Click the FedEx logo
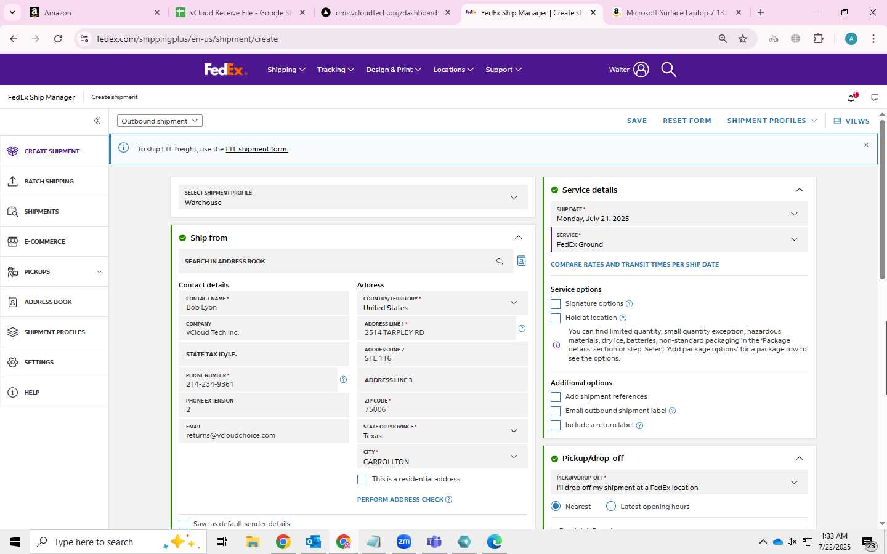 pyautogui.click(x=225, y=70)
